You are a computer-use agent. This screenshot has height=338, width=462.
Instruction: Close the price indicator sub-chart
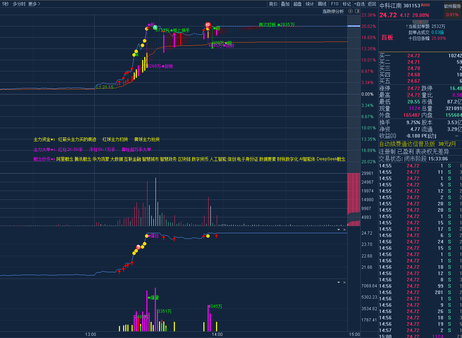point(344,230)
